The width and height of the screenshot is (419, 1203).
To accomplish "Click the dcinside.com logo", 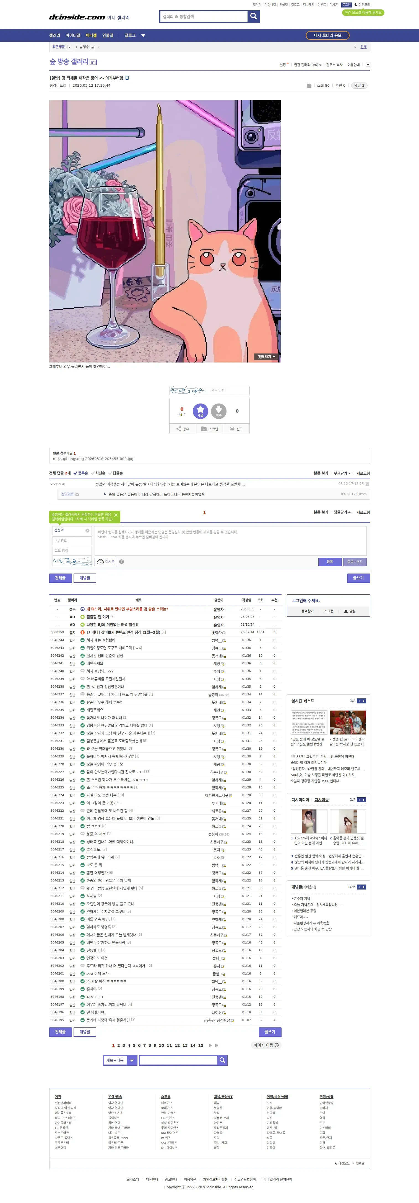I will pyautogui.click(x=77, y=17).
